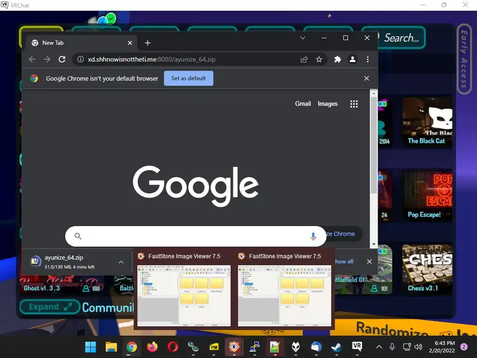Close the New Tab tab
Screen dimensions: 477x358
[x=130, y=43]
